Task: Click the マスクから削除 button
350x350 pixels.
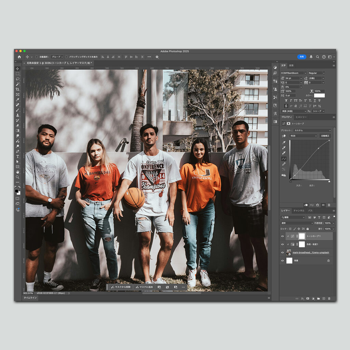Action: tap(121, 287)
